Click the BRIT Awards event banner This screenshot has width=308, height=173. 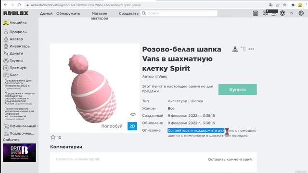click(19, 153)
